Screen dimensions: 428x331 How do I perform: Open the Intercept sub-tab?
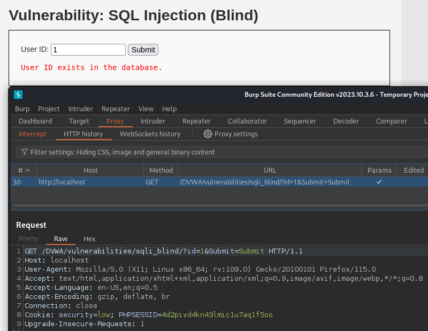point(33,134)
